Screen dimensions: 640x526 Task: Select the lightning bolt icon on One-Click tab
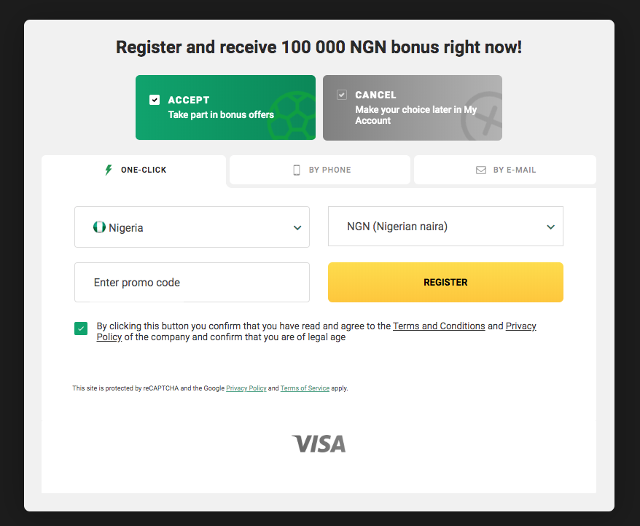click(108, 170)
